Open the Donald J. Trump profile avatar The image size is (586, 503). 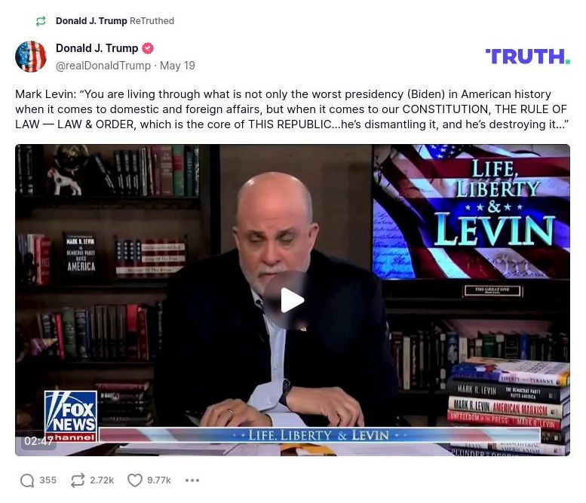(31, 57)
